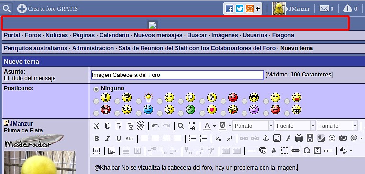Select the exclamation mark posticon radio
This screenshot has width=365, height=174.
96,101
